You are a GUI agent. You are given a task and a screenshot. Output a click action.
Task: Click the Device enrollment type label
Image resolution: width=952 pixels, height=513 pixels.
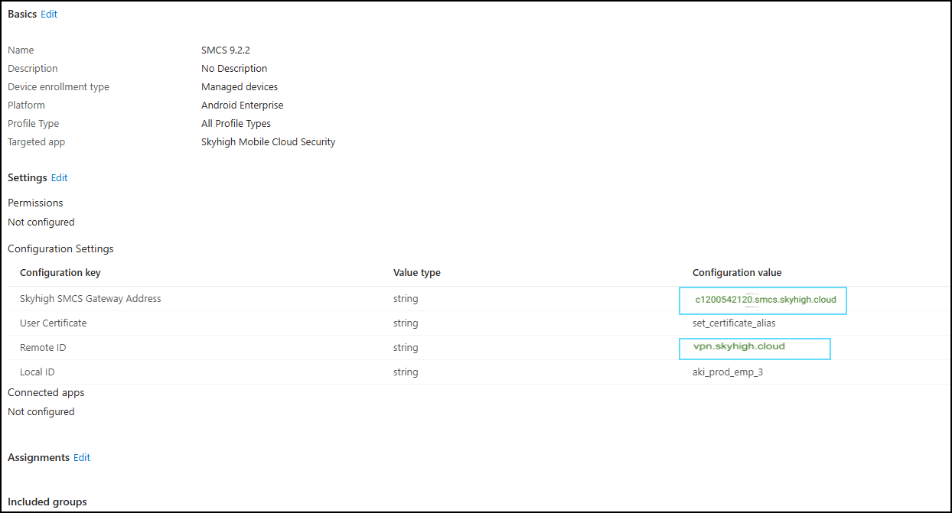click(58, 86)
